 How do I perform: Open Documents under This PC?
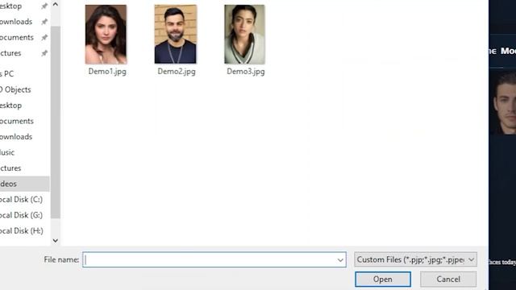[17, 121]
